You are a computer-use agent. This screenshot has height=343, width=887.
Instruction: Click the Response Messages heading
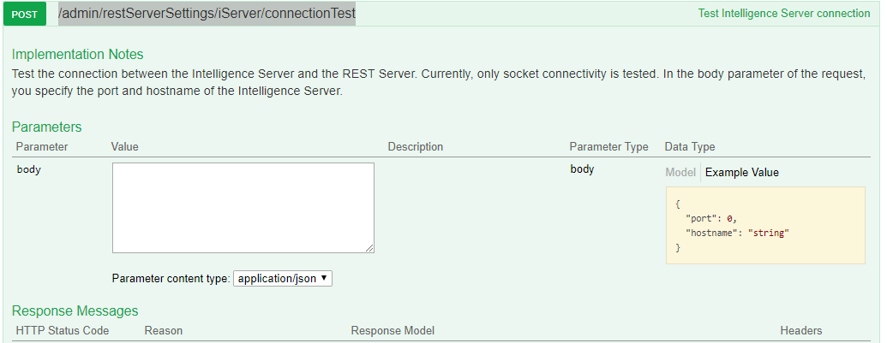click(75, 310)
